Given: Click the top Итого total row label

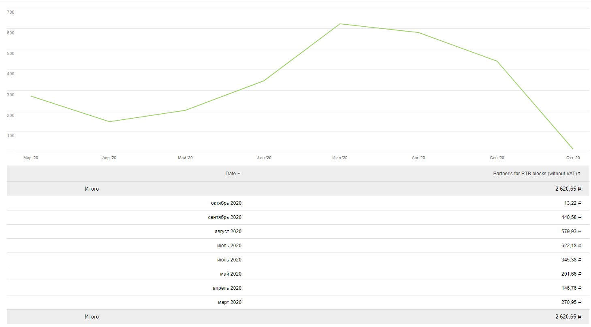Looking at the screenshot, I should click(x=92, y=189).
